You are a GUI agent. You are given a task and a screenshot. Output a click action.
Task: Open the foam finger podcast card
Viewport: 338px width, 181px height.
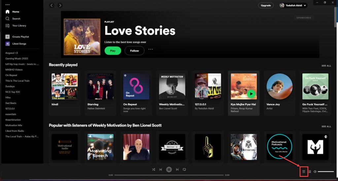point(208,147)
